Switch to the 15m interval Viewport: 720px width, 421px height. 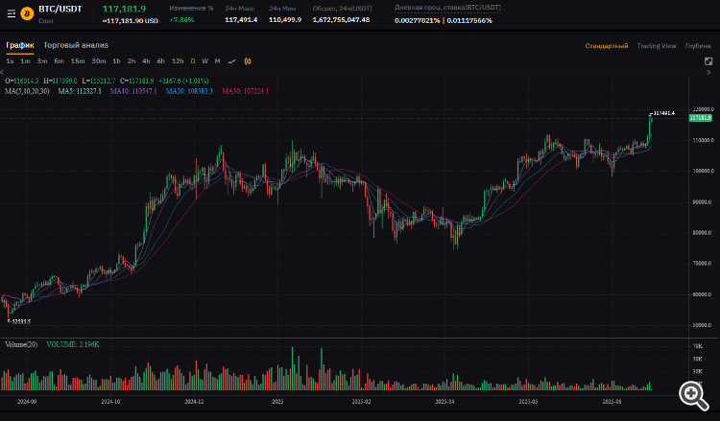click(78, 60)
